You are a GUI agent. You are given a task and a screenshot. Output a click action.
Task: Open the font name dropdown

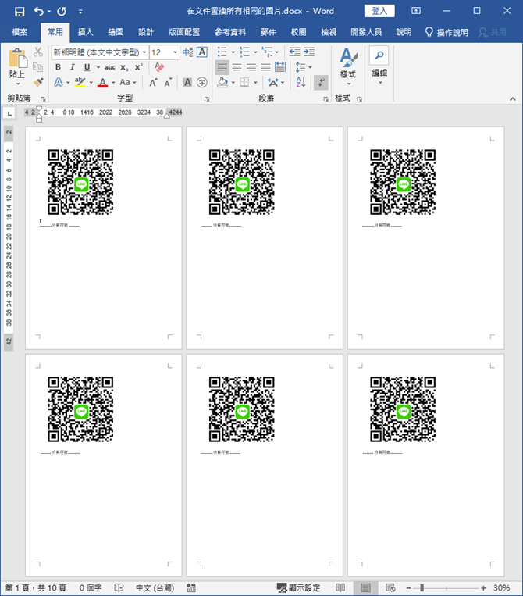(x=144, y=52)
